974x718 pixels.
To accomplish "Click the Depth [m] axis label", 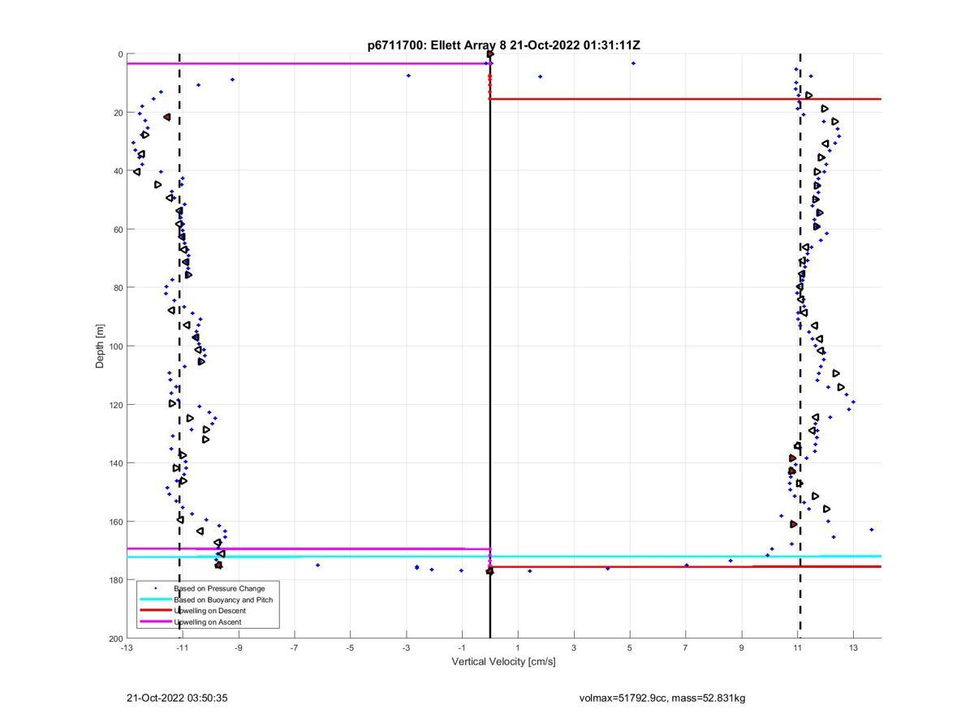I will 101,346.
